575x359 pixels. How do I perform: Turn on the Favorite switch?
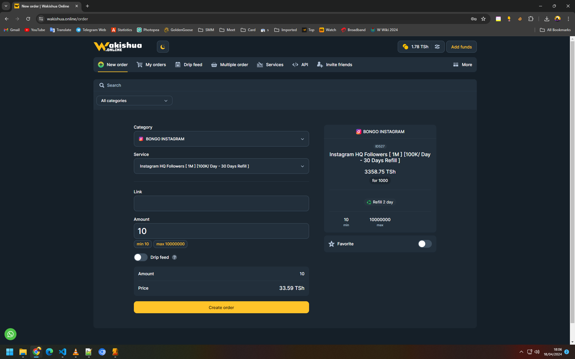(x=424, y=244)
